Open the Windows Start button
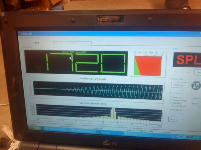The image size is (201, 150). (35, 128)
